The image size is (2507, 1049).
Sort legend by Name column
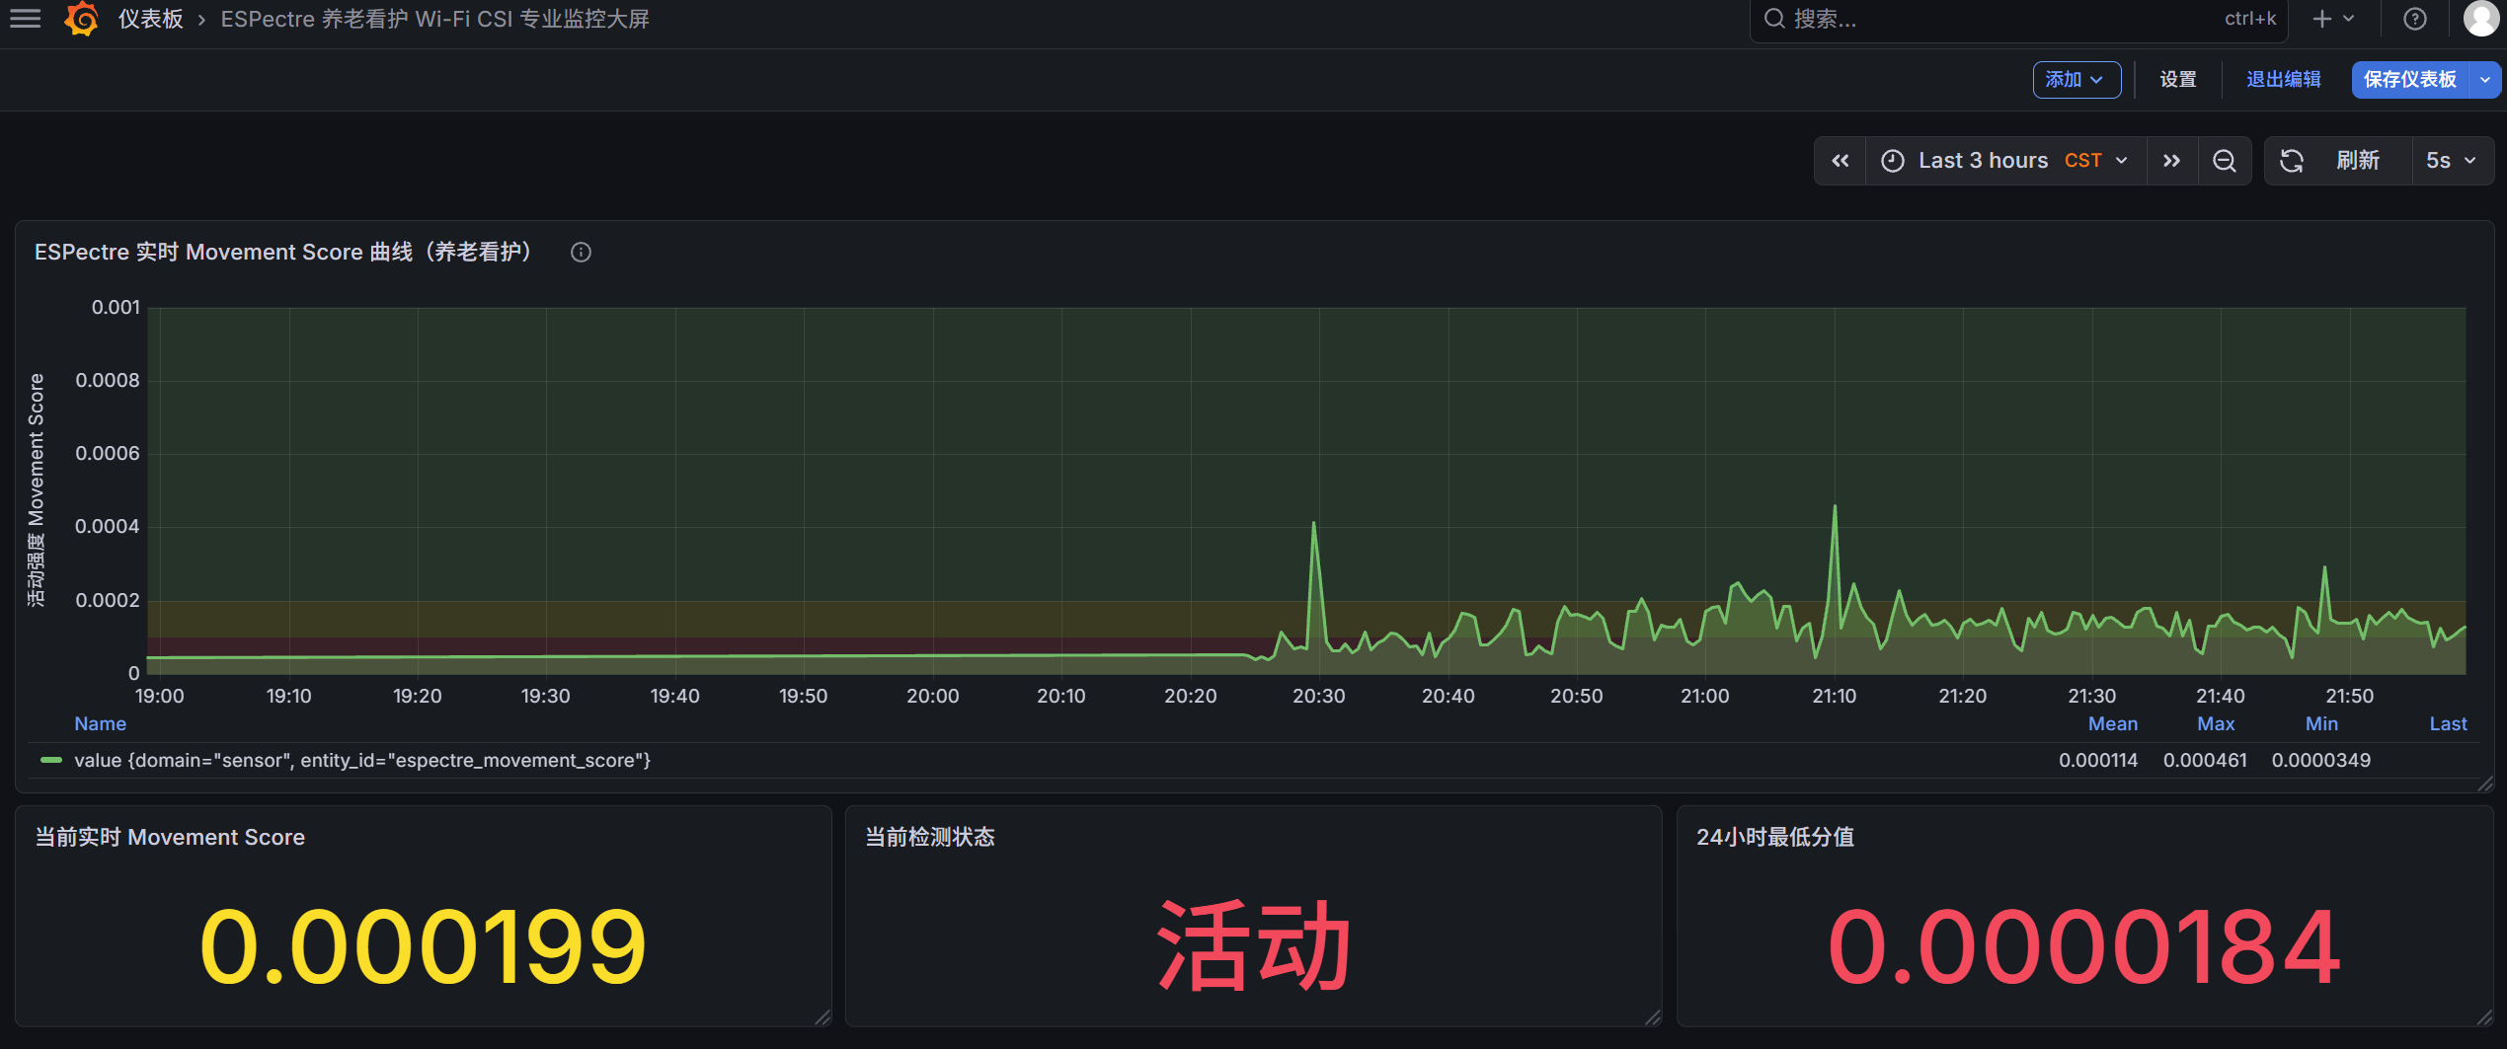tap(100, 724)
